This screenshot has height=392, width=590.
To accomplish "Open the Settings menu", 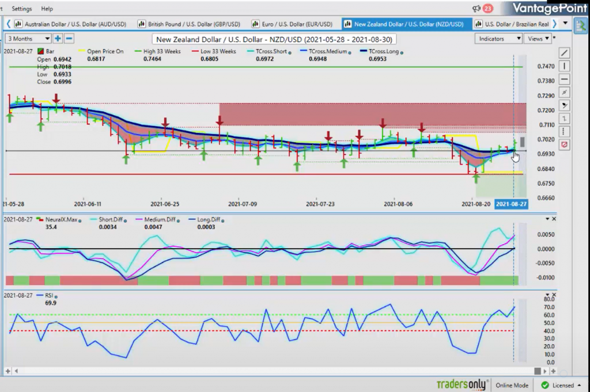I will (x=22, y=8).
